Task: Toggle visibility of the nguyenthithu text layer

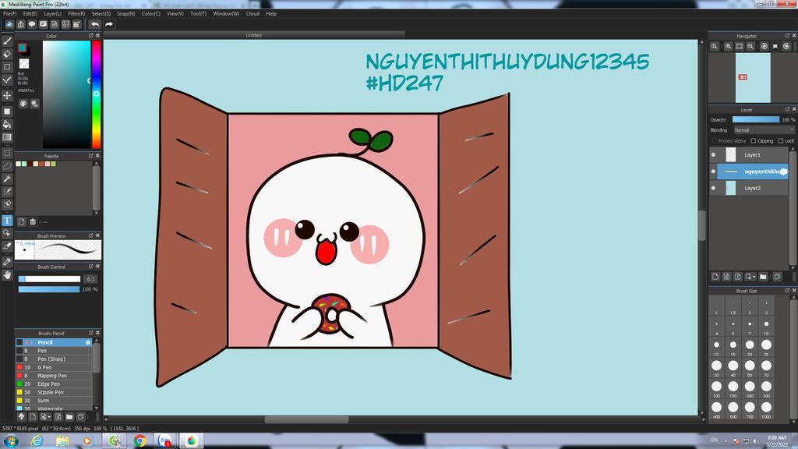Action: coord(713,171)
